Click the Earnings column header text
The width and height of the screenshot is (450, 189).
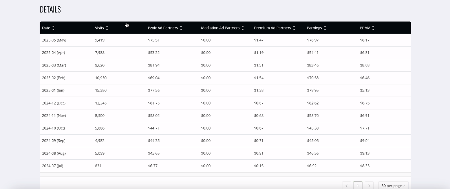click(x=314, y=28)
